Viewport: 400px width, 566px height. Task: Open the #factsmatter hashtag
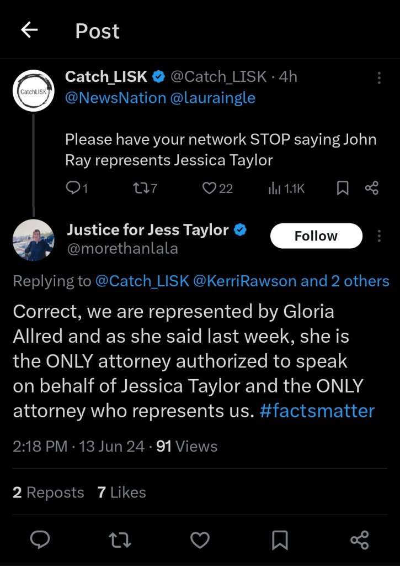[317, 411]
